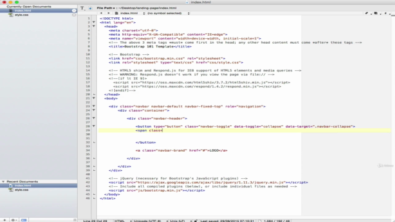Click the Last saved timestamp in status bar
Viewport: 395px width, 222px height.
tap(227, 221)
